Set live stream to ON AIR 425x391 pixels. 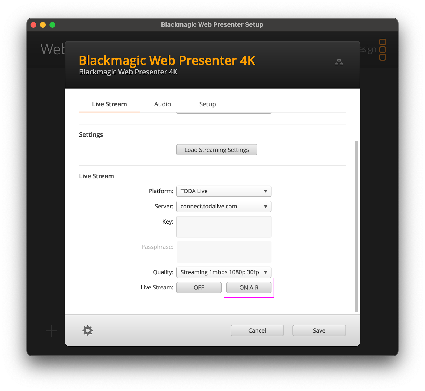click(249, 288)
